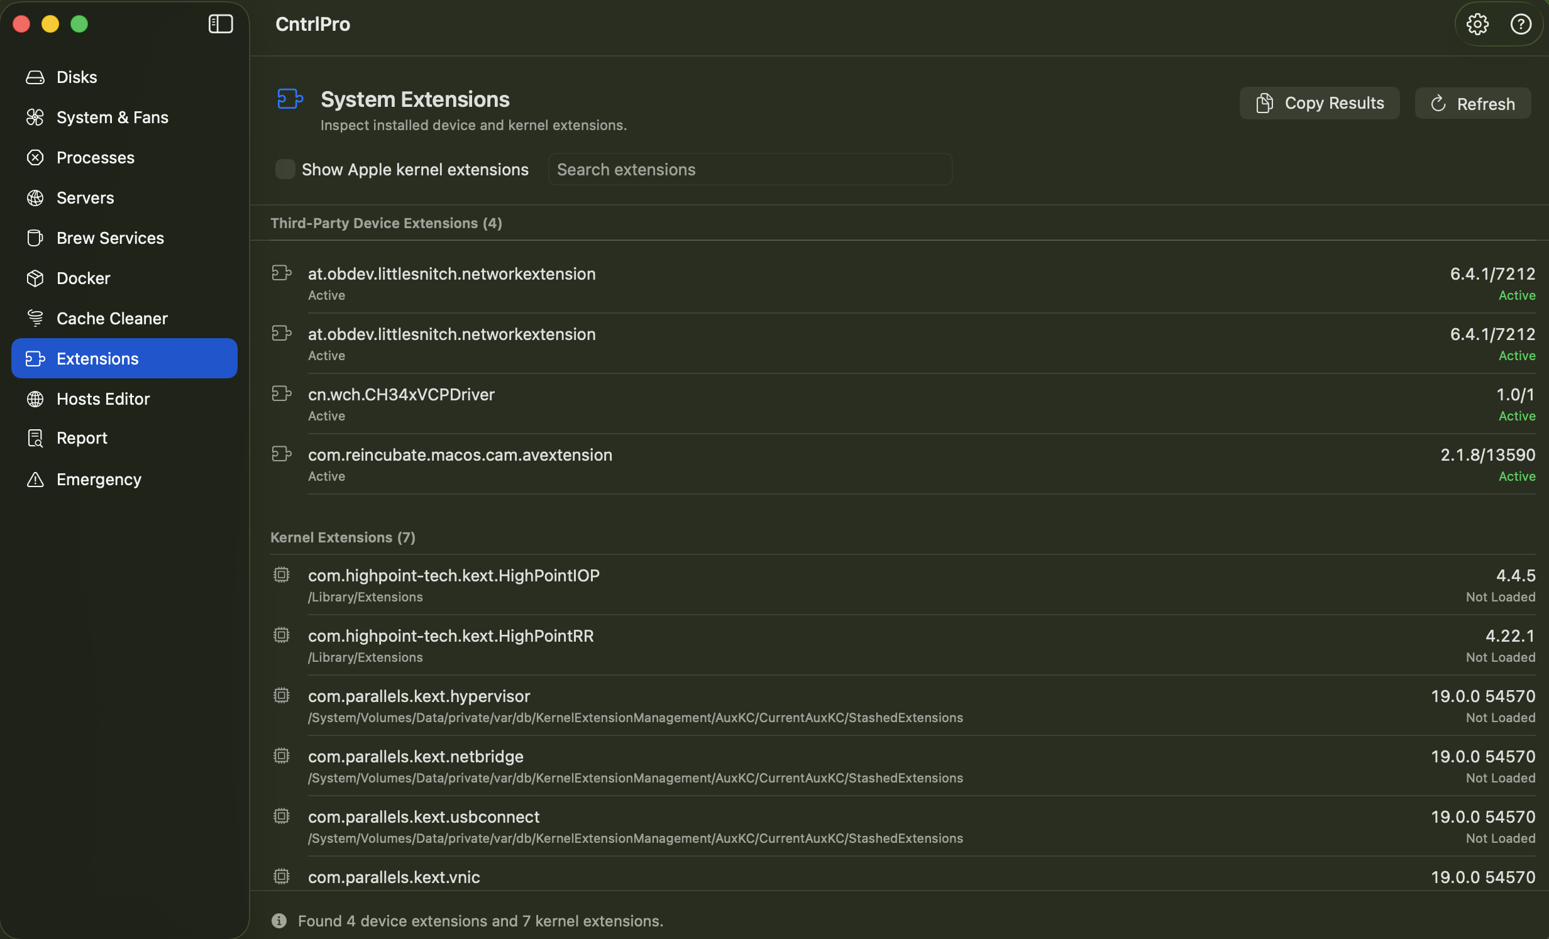Open help via the question mark icon
1549x939 pixels.
click(1521, 24)
